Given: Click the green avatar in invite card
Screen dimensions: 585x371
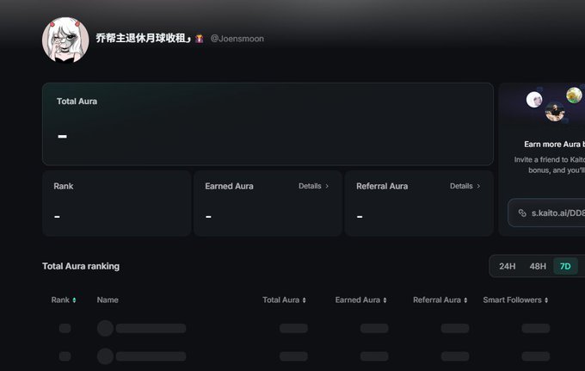Looking at the screenshot, I should coord(574,95).
